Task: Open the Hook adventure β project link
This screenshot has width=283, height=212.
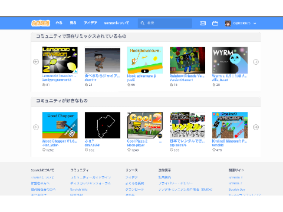Action: [141, 76]
